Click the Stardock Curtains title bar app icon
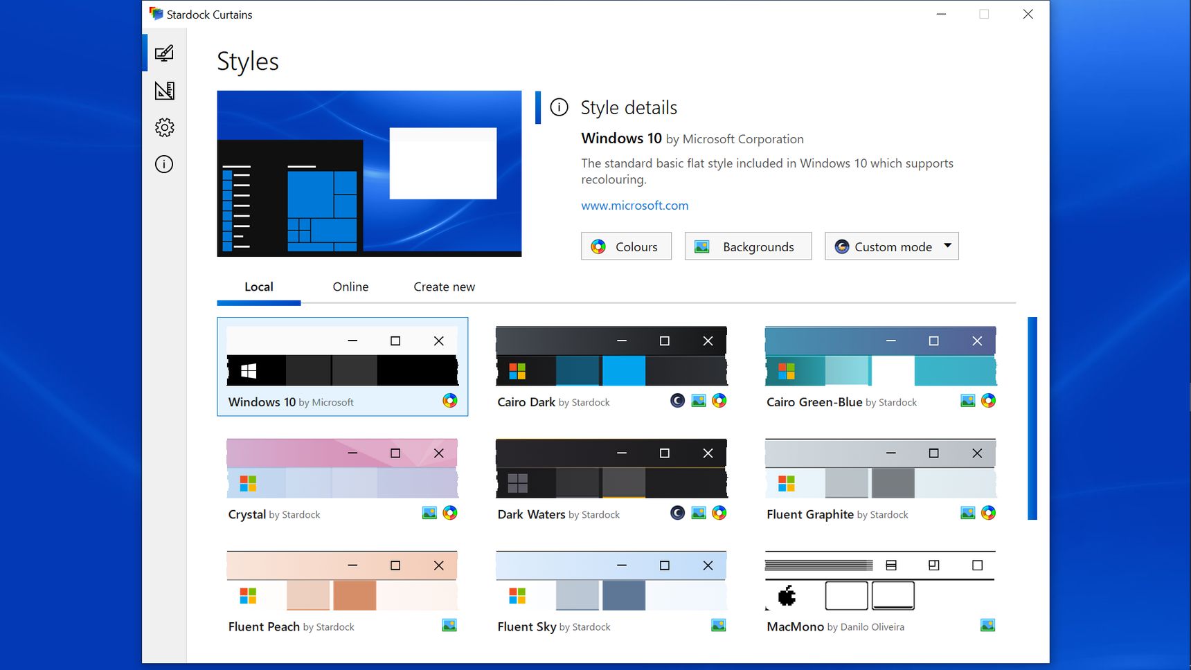1191x670 pixels. click(156, 14)
